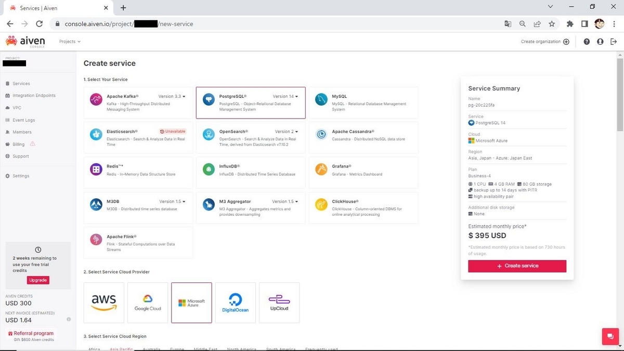The image size is (624, 351).
Task: Click the Elasticsearch Unavailable badge
Action: [x=173, y=132]
